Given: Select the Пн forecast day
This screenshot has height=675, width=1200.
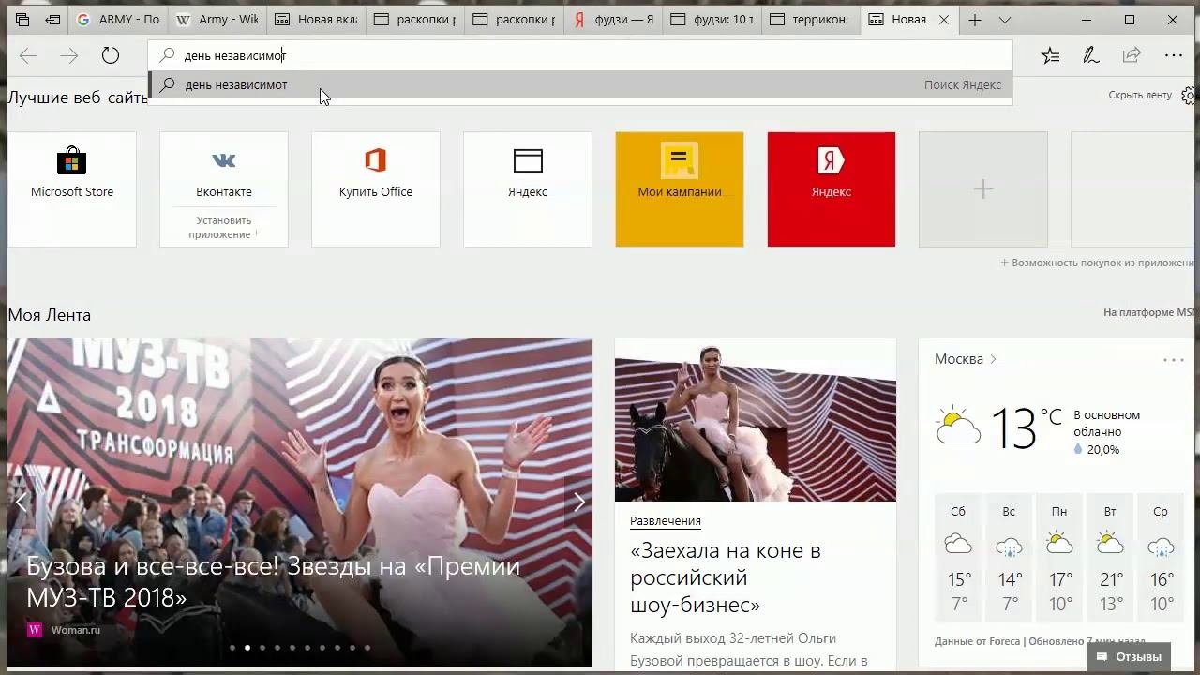Looking at the screenshot, I should (1059, 557).
